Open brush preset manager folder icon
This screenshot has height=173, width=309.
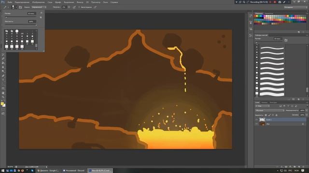pos(286,40)
